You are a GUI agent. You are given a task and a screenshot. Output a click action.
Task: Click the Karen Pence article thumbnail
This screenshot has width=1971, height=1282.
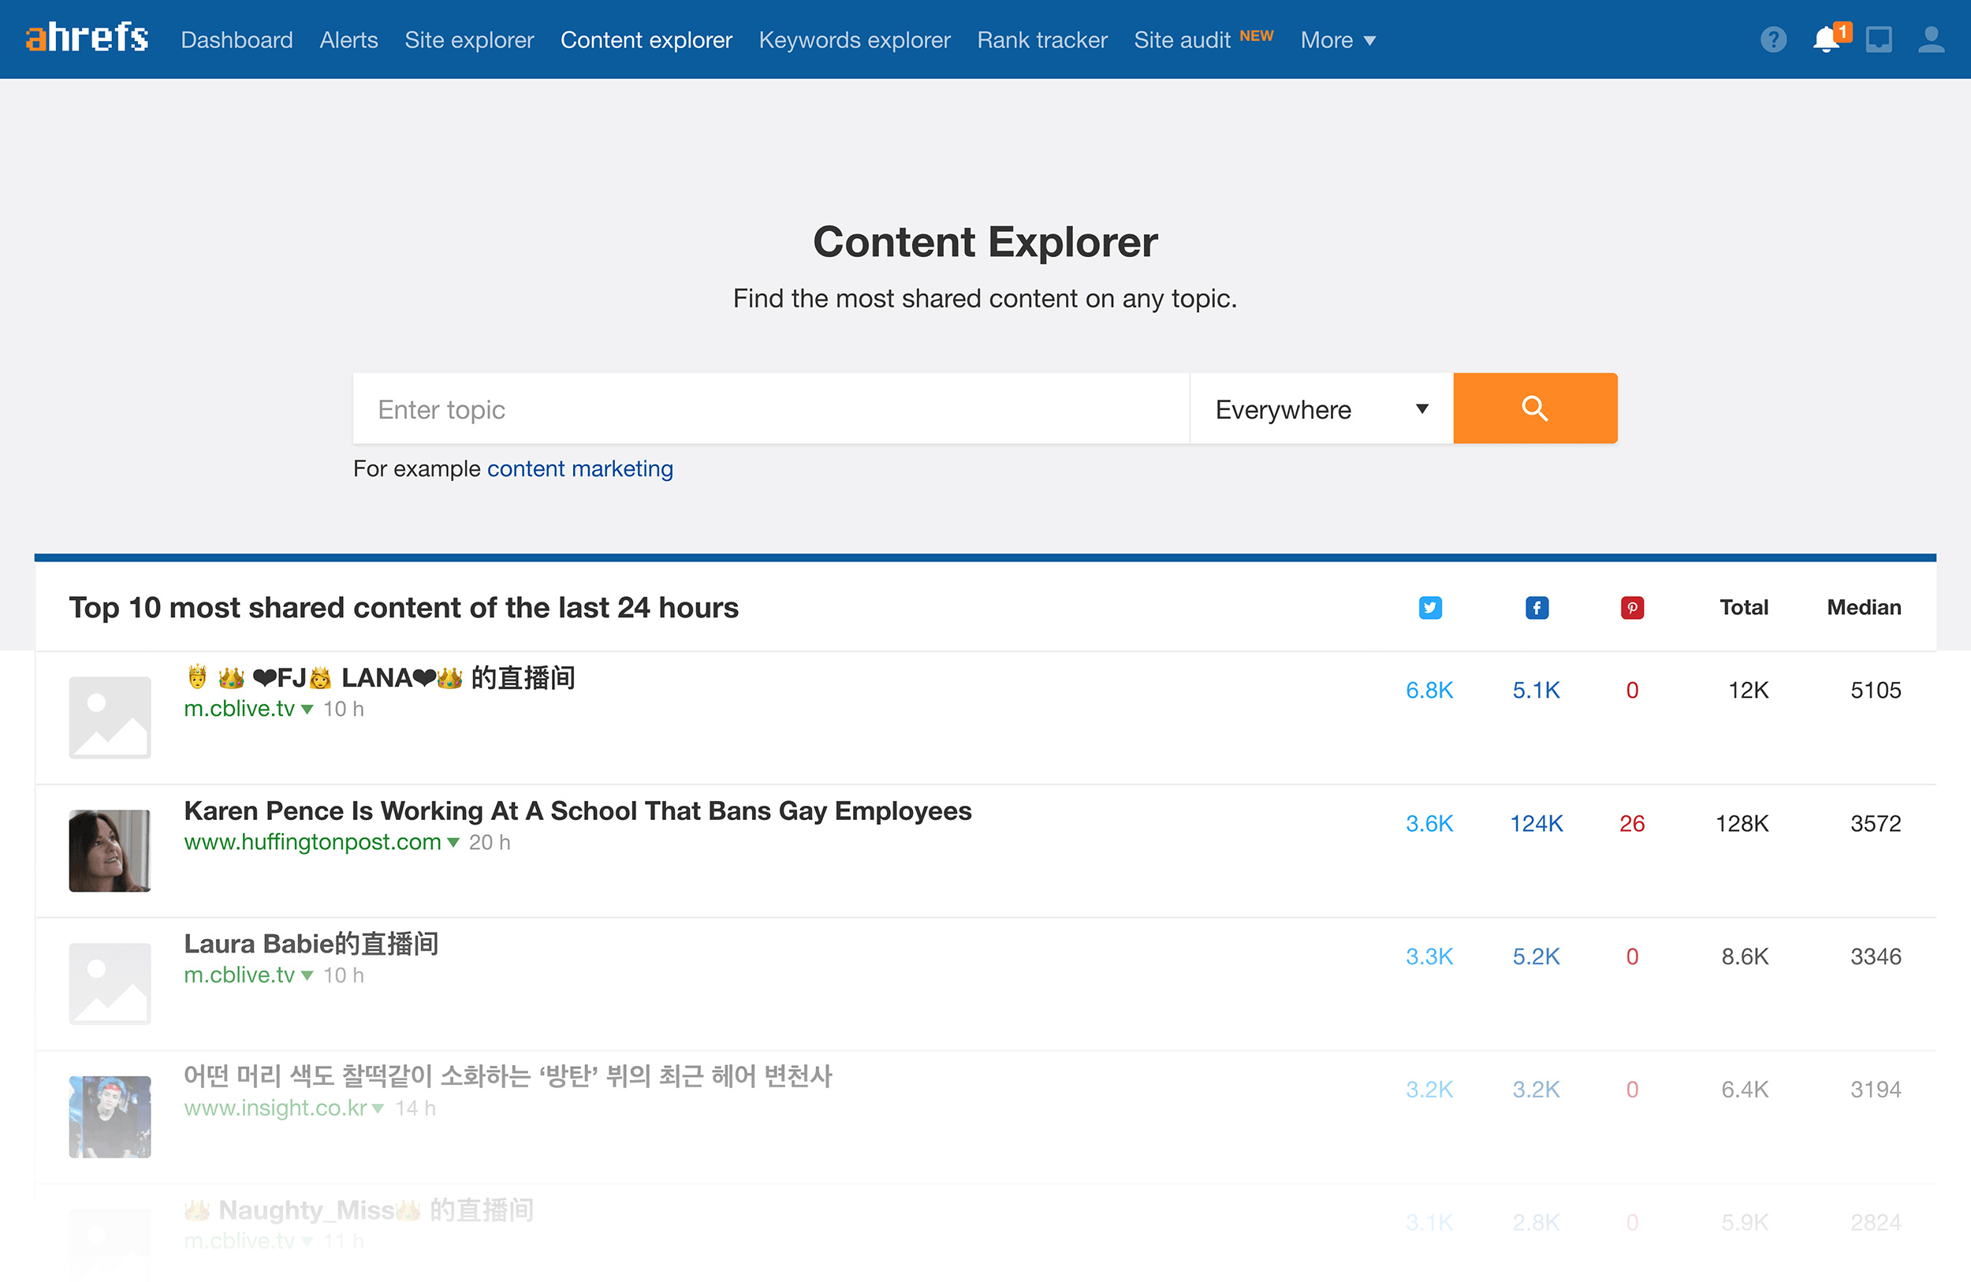point(110,851)
